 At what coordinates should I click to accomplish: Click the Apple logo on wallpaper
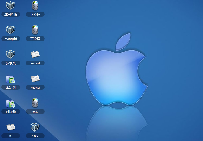click(116, 69)
